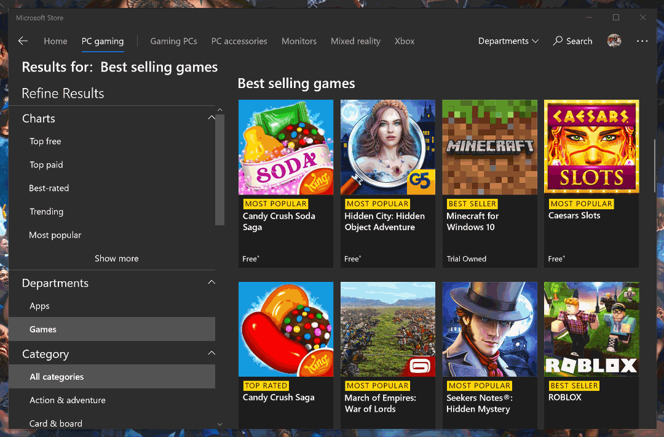
Task: Go back using the back arrow
Action: point(23,41)
